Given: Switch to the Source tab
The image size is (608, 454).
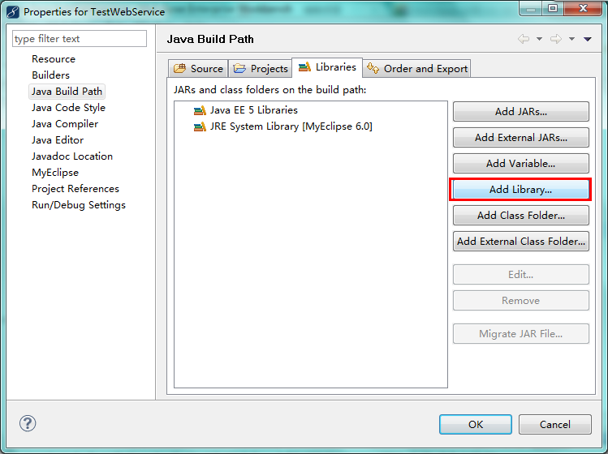Looking at the screenshot, I should pos(198,69).
